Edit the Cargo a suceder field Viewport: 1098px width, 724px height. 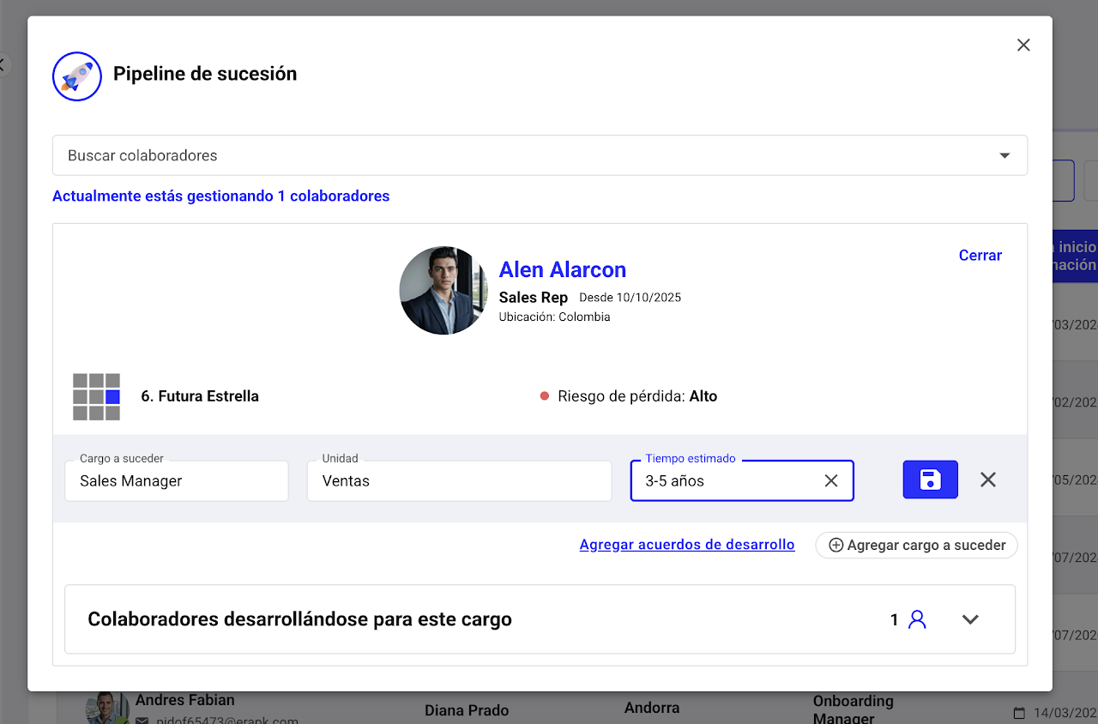point(176,481)
